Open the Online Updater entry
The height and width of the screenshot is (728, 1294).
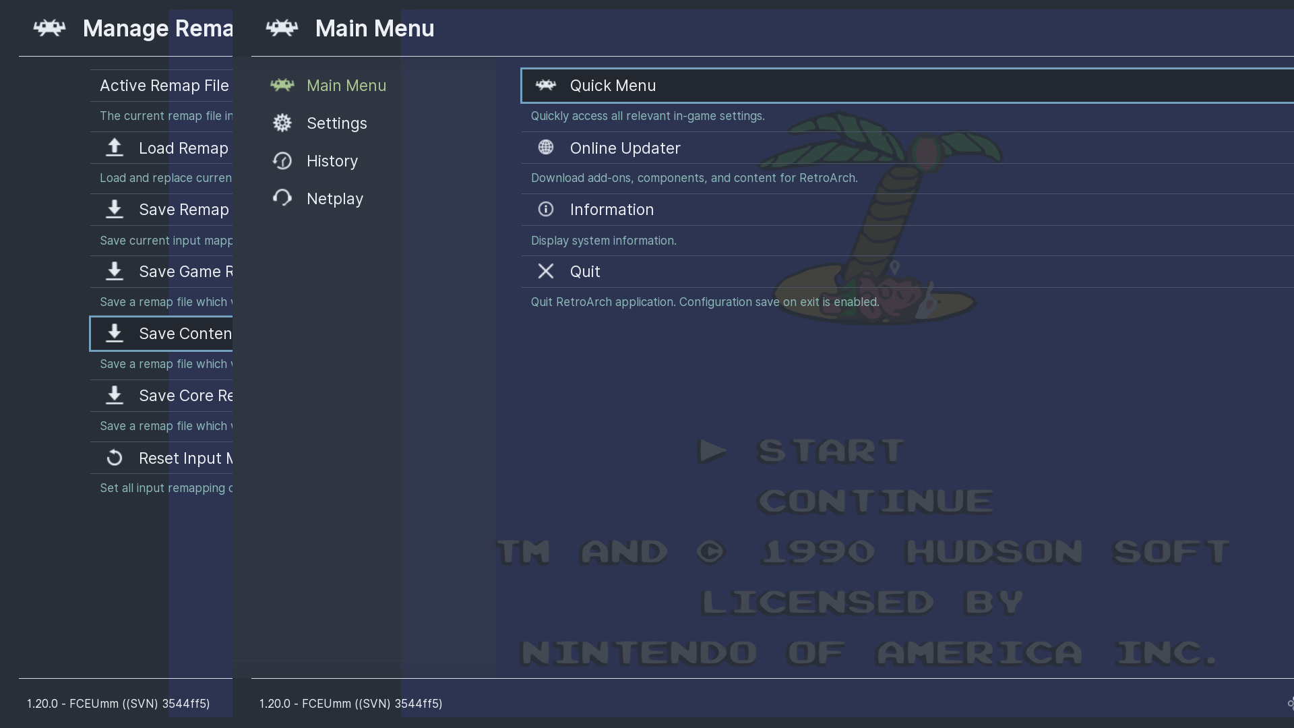[x=625, y=148]
